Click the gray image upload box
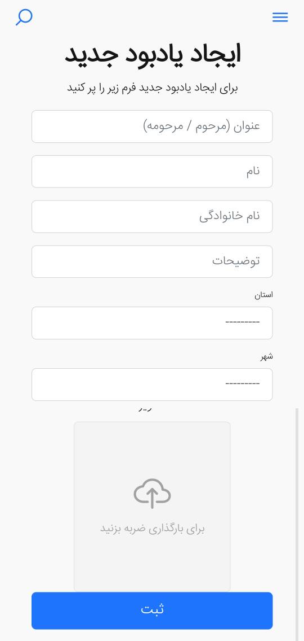 coord(152,506)
